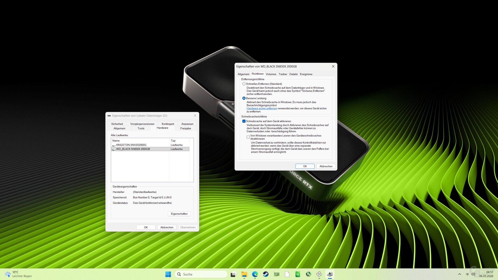This screenshot has height=280, width=498.
Task: Open Allgemein tab in drive D properties
Action: pyautogui.click(x=119, y=129)
